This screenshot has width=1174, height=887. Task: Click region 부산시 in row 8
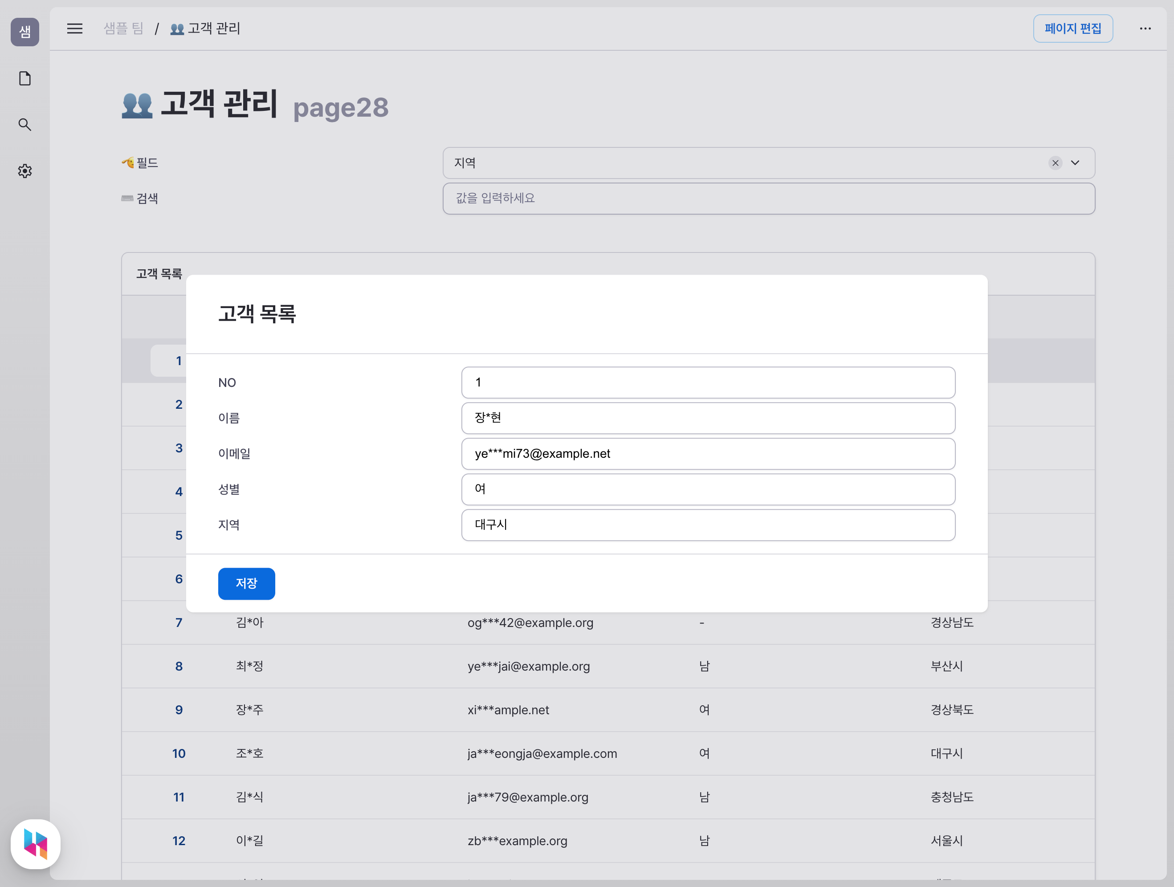coord(946,666)
